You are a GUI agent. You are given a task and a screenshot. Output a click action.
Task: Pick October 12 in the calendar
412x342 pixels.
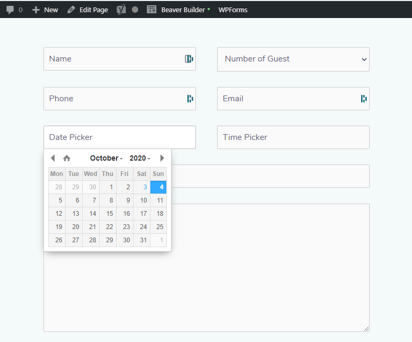point(57,214)
